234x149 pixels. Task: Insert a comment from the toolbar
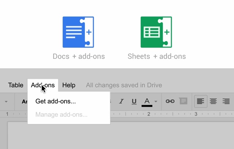click(183, 101)
